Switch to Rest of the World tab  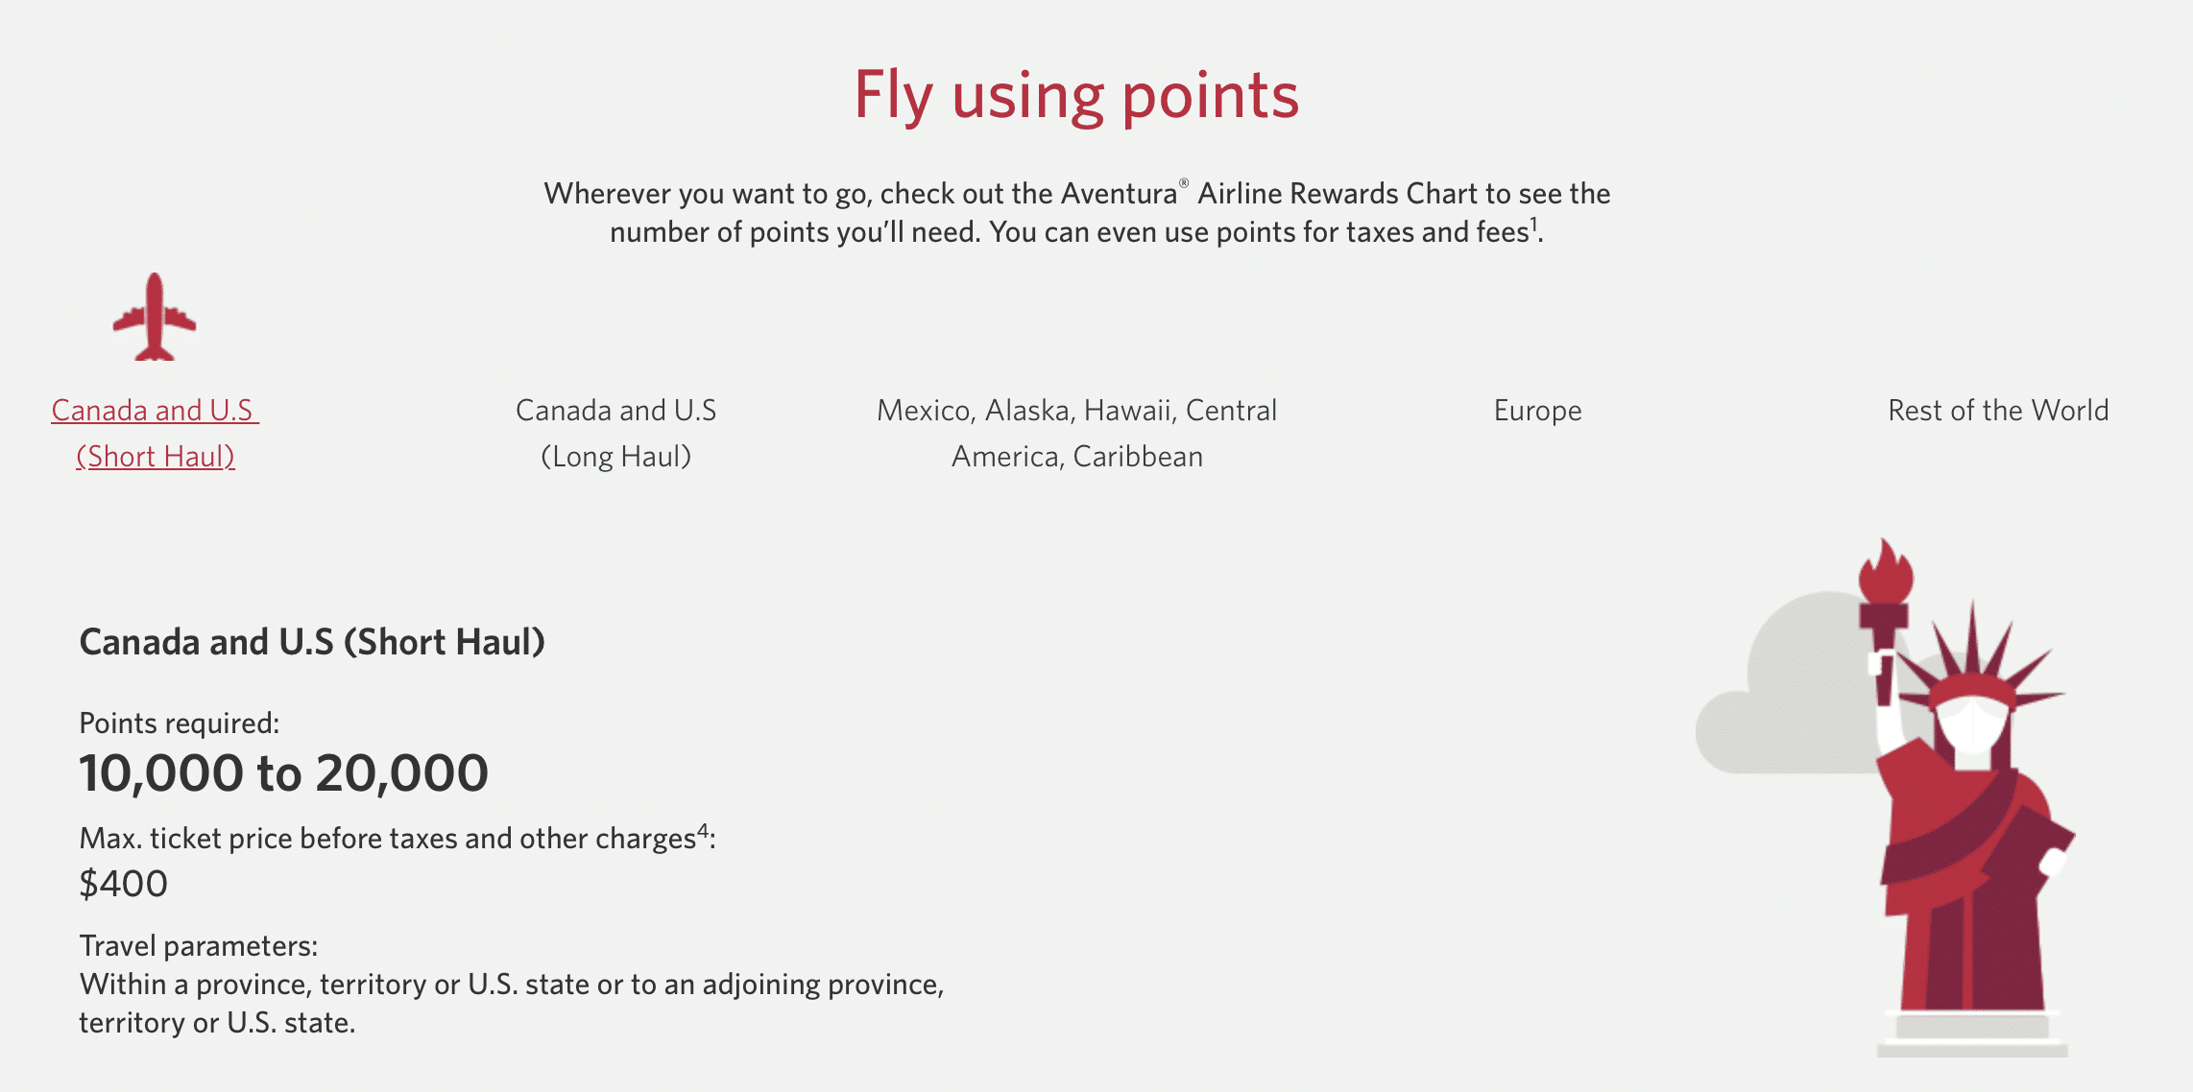tap(1998, 411)
